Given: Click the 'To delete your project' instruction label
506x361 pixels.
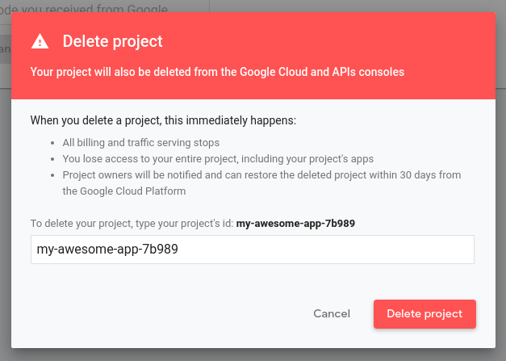Looking at the screenshot, I should [132, 223].
